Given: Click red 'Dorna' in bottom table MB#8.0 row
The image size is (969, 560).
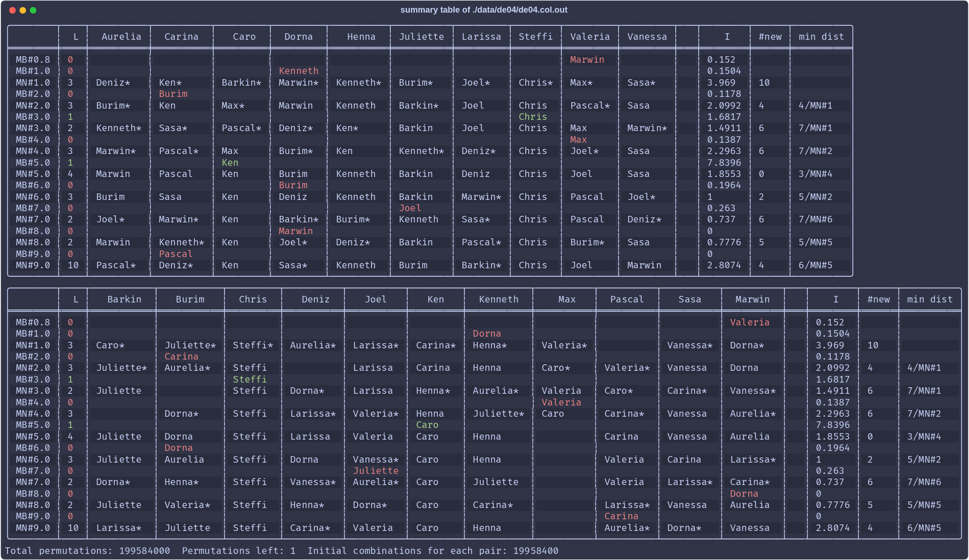Looking at the screenshot, I should click(x=744, y=494).
